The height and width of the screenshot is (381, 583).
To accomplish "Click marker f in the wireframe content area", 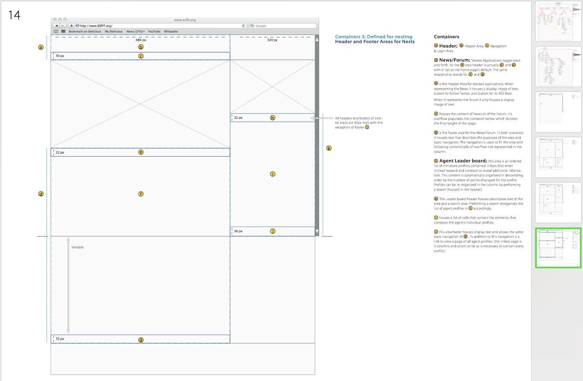I will [141, 194].
